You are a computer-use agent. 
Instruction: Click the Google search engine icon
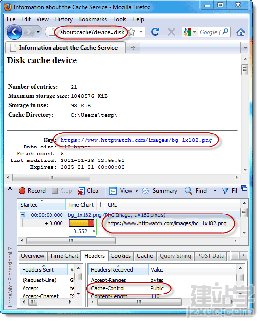(187, 32)
